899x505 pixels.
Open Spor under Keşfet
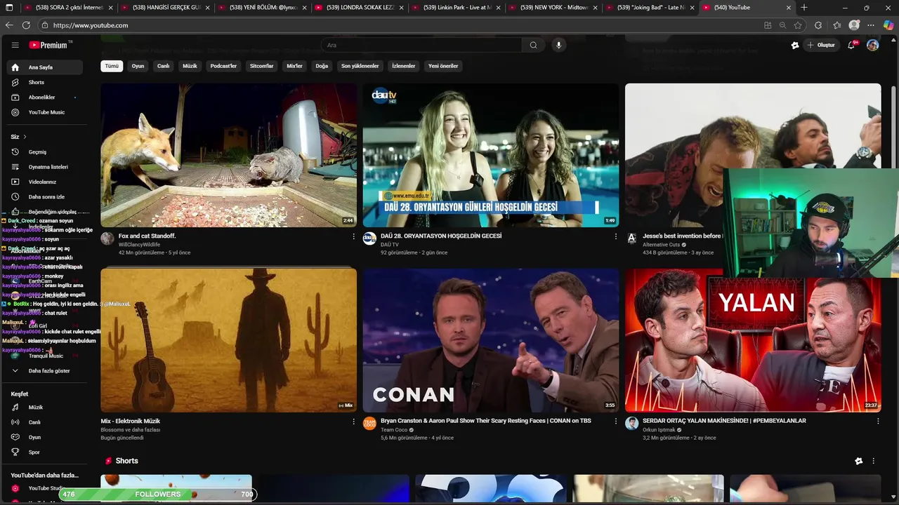click(34, 452)
